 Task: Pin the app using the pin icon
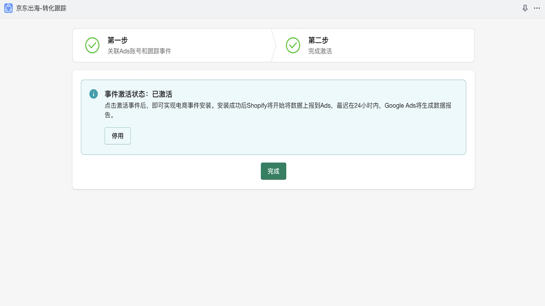(x=525, y=8)
